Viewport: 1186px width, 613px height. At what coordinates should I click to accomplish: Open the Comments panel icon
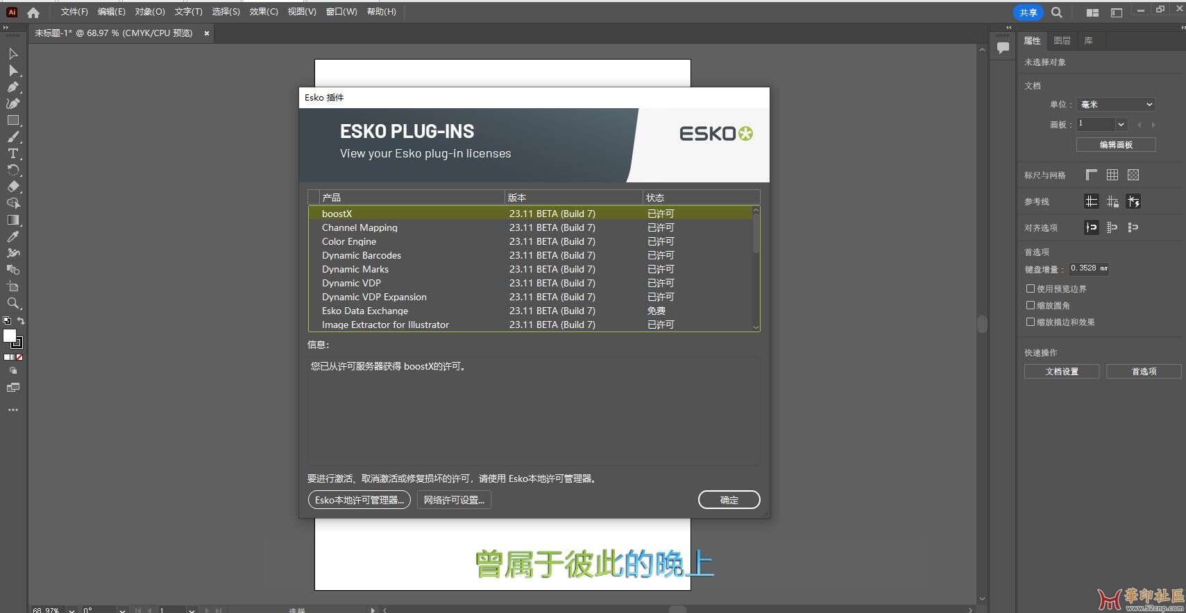[x=1003, y=48]
